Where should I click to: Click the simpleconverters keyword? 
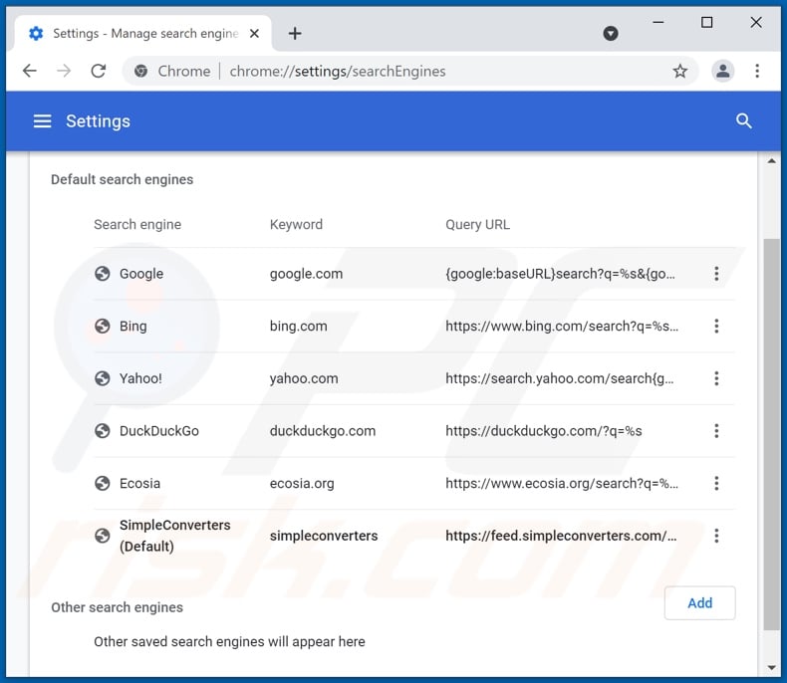click(x=323, y=536)
